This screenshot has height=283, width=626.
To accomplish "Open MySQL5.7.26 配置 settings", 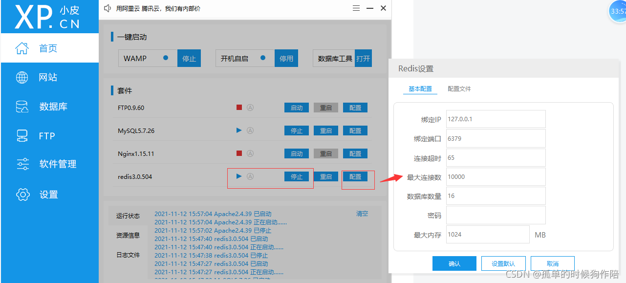I will [x=355, y=131].
